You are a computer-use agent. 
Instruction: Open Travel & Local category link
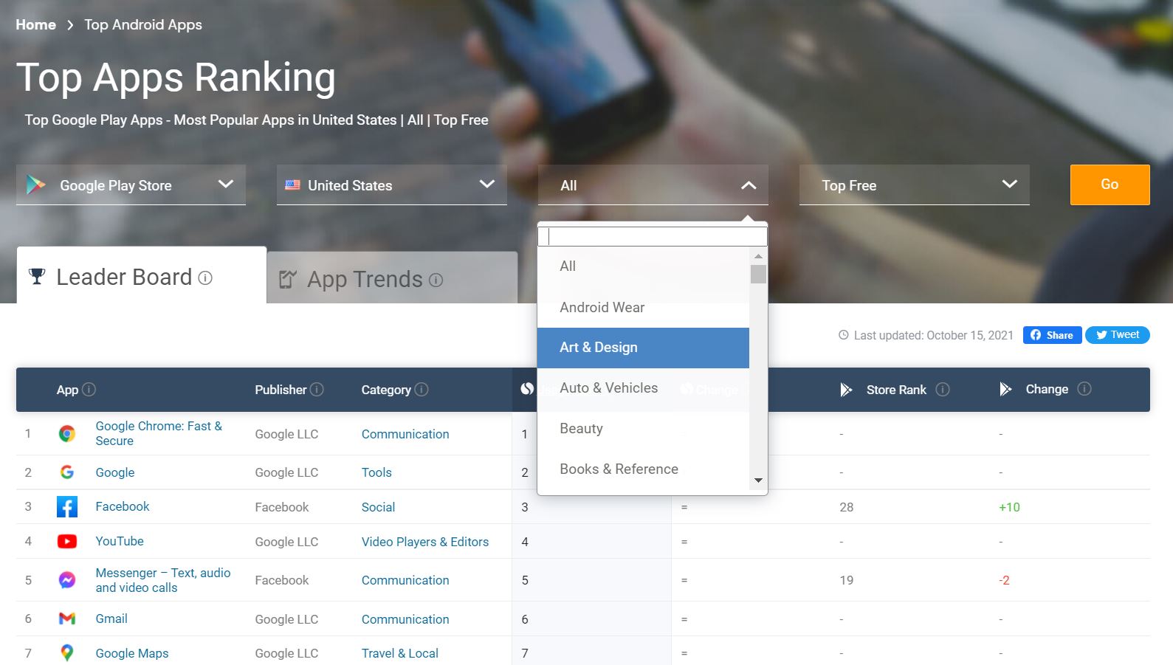coord(400,653)
